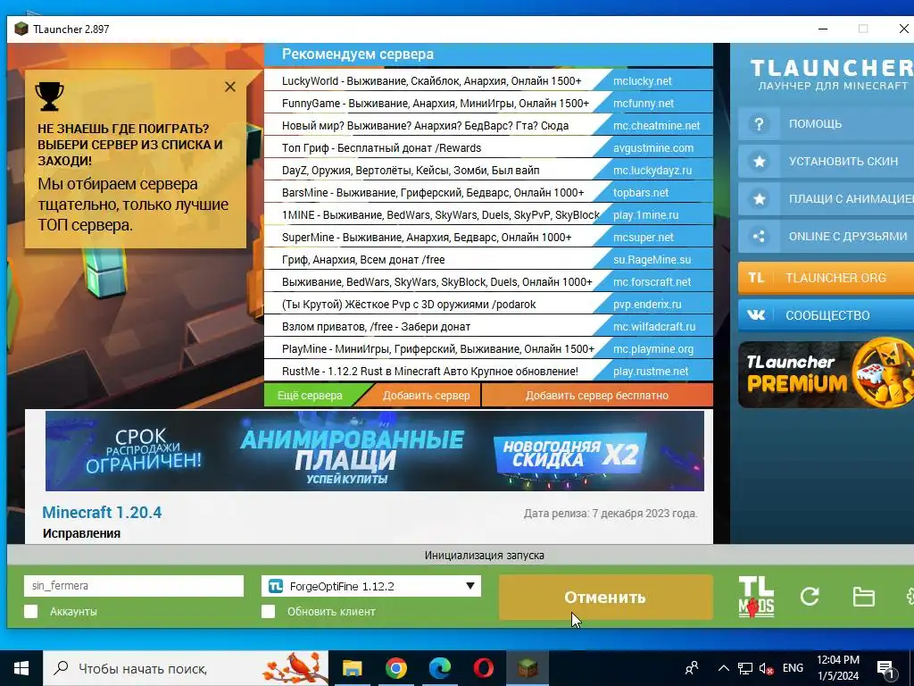Launch Microsoft Edge from the taskbar
This screenshot has width=914, height=686.
(x=440, y=668)
